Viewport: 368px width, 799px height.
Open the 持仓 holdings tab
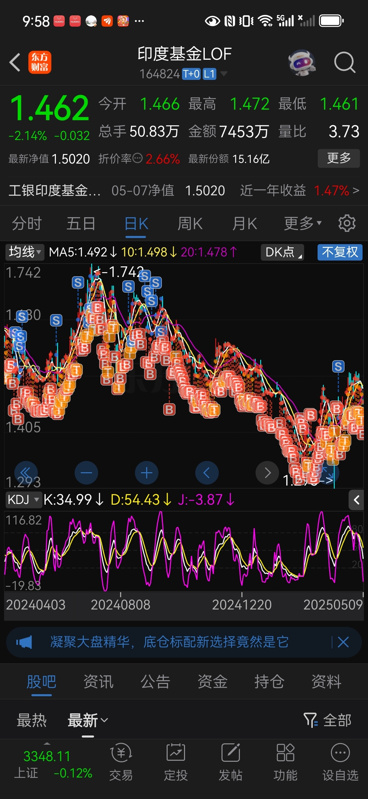pyautogui.click(x=270, y=682)
